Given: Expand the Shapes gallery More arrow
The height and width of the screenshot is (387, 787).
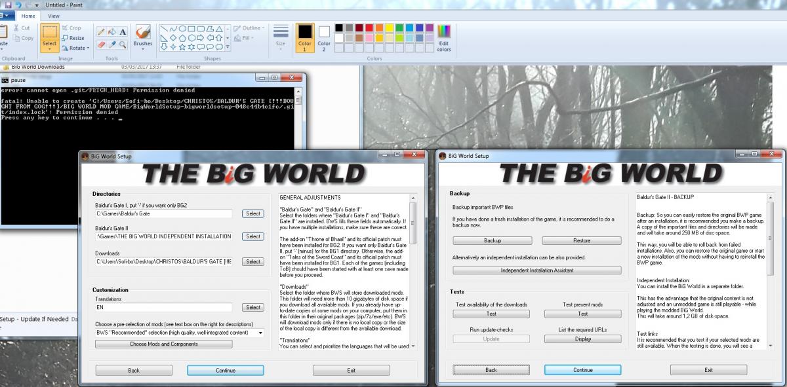Looking at the screenshot, I should click(227, 47).
